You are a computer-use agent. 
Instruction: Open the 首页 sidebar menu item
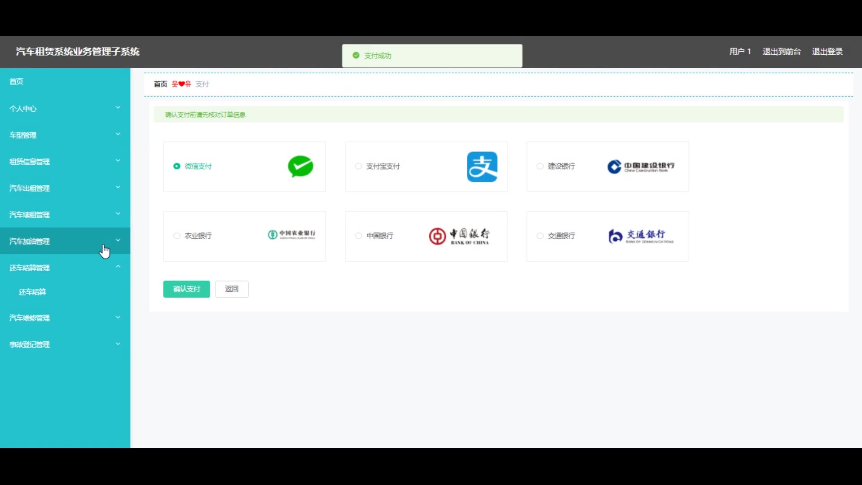pyautogui.click(x=17, y=81)
